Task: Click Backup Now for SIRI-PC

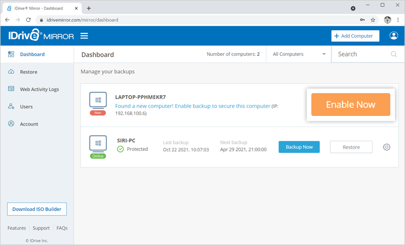Action: coord(299,147)
